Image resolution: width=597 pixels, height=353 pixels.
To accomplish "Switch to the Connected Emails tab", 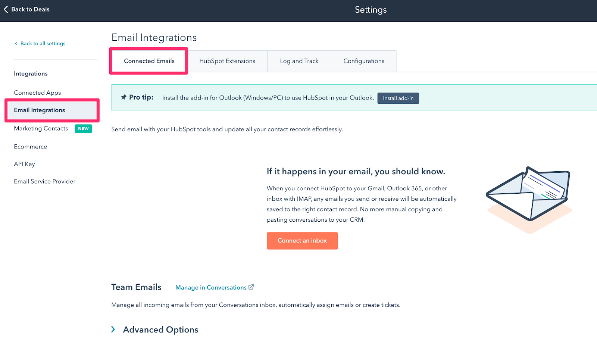I will [149, 61].
